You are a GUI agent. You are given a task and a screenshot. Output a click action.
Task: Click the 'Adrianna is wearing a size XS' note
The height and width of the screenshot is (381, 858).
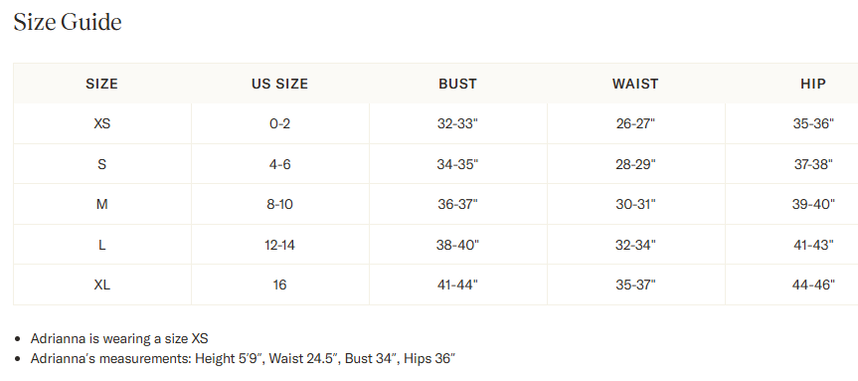[119, 338]
